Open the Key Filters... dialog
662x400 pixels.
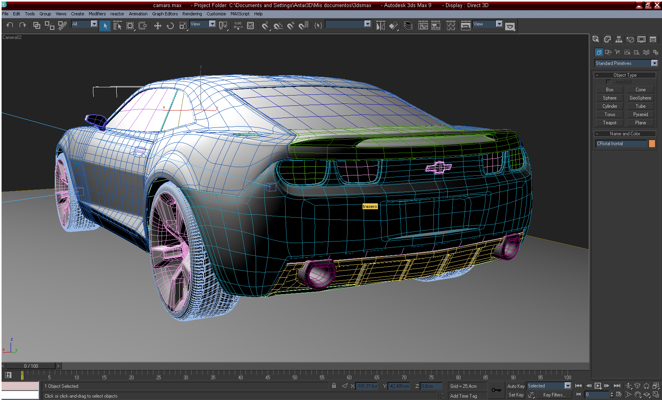(554, 395)
